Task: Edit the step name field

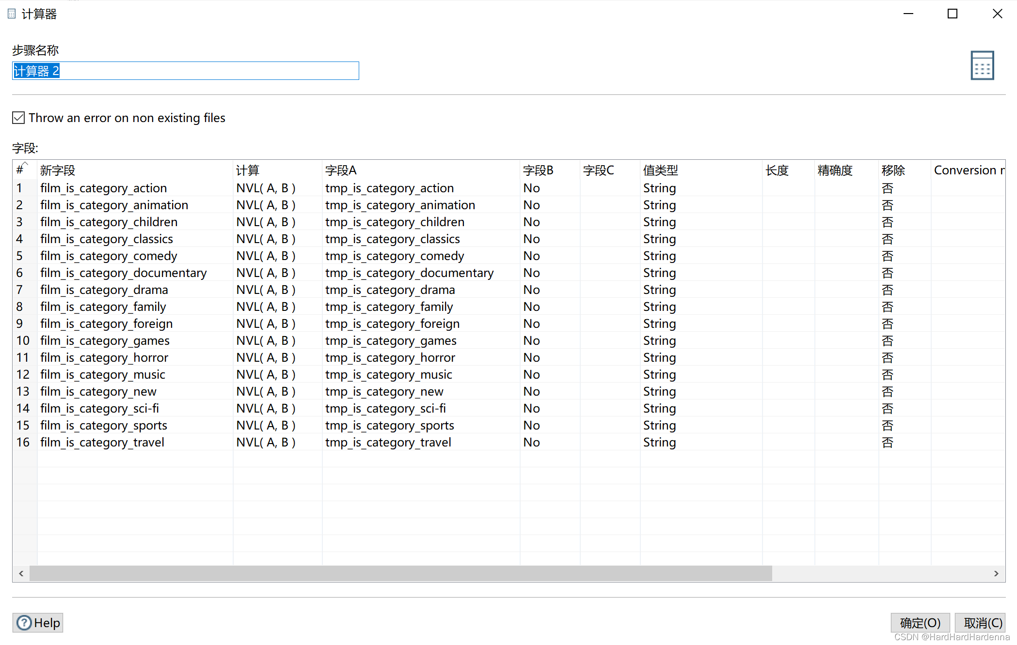Action: [186, 71]
